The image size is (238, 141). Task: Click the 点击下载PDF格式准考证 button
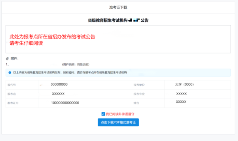[x=118, y=122]
